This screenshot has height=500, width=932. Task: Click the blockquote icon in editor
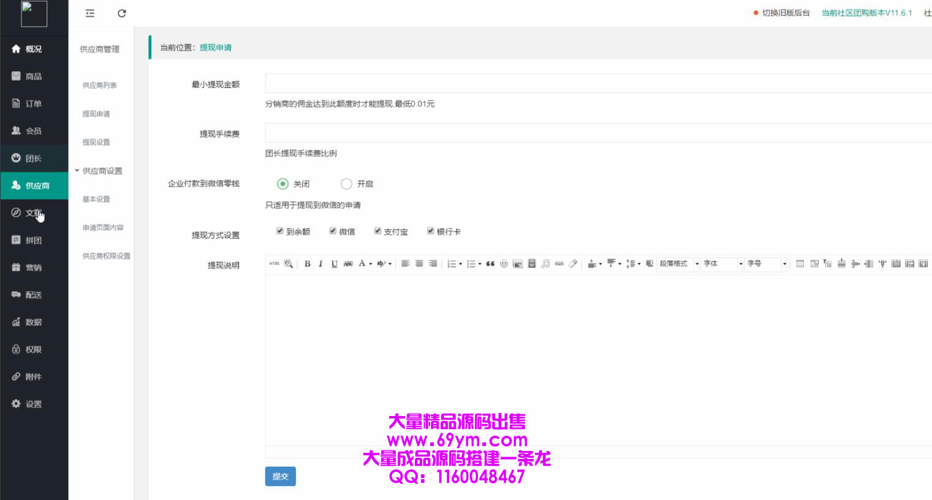pos(490,263)
